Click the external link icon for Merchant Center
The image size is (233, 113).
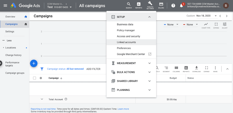click(x=150, y=54)
